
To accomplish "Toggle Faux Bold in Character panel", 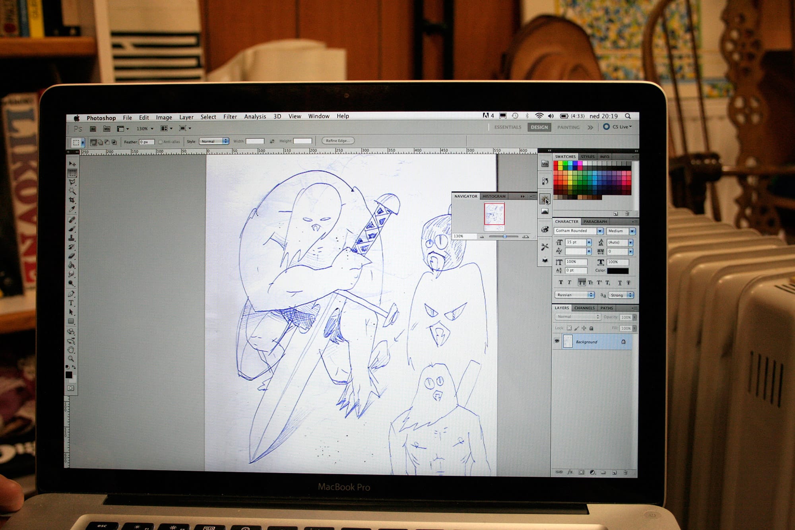I will [560, 283].
